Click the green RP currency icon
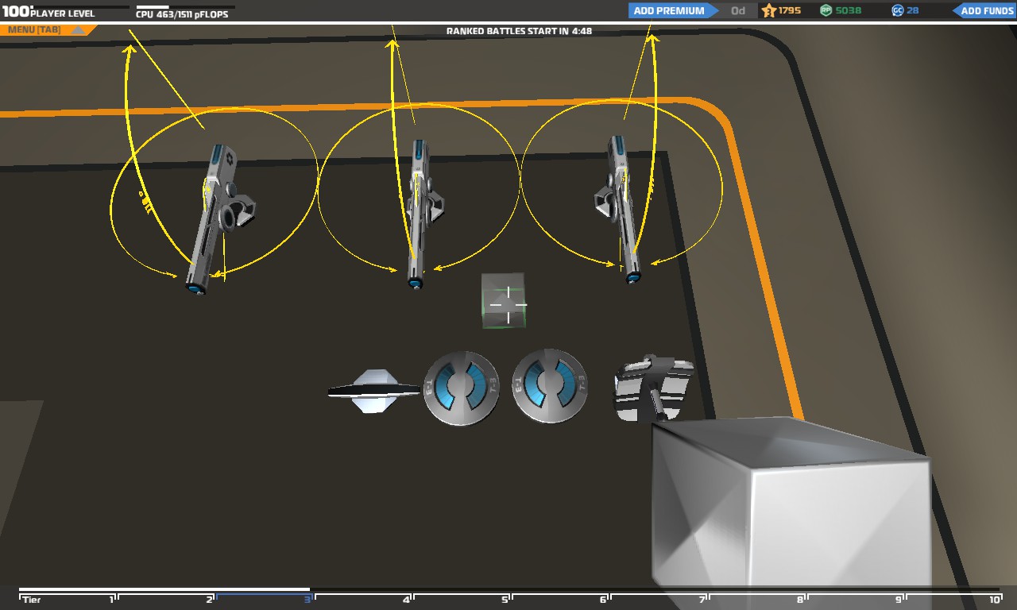Image resolution: width=1017 pixels, height=610 pixels. [x=826, y=11]
